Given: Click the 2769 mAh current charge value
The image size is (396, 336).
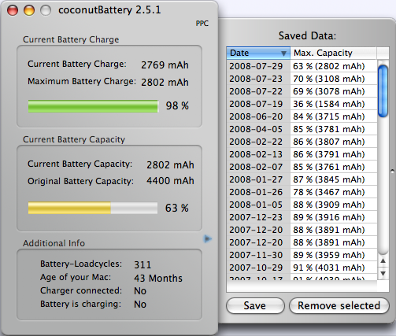Looking at the screenshot, I should point(165,65).
